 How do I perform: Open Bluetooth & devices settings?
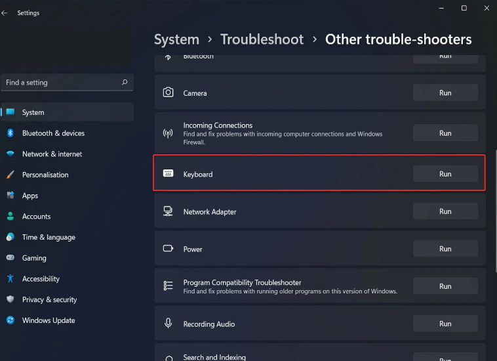[x=67, y=133]
